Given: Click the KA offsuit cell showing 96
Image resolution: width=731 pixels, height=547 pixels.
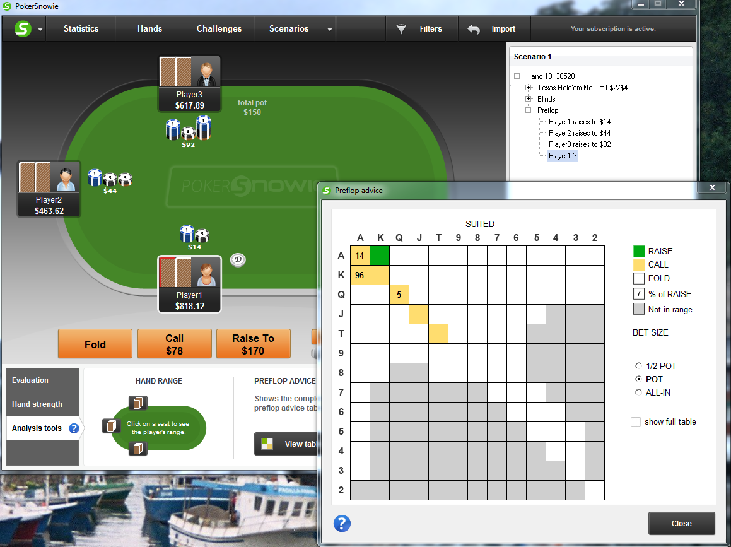Looking at the screenshot, I should pos(360,275).
